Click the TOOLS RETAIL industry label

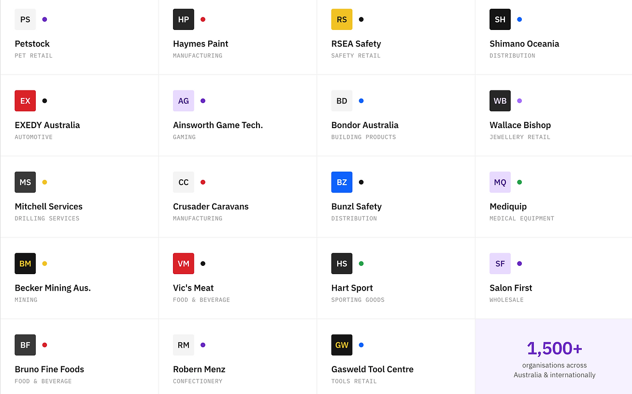pyautogui.click(x=354, y=381)
